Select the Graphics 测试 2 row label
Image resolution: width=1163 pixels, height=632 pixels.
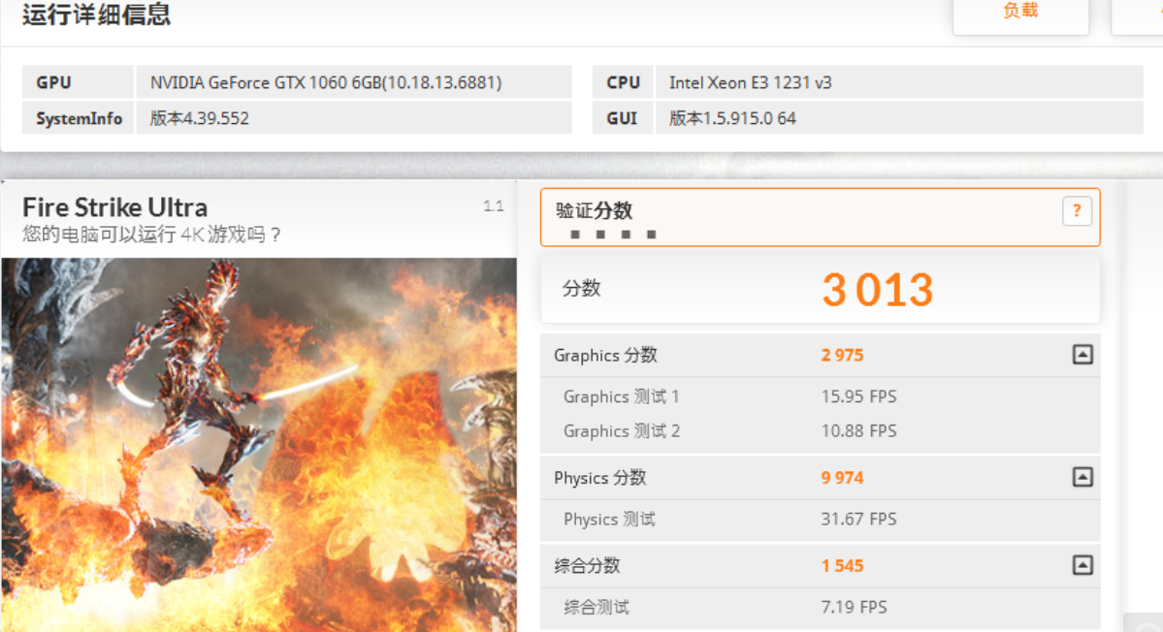pos(622,431)
